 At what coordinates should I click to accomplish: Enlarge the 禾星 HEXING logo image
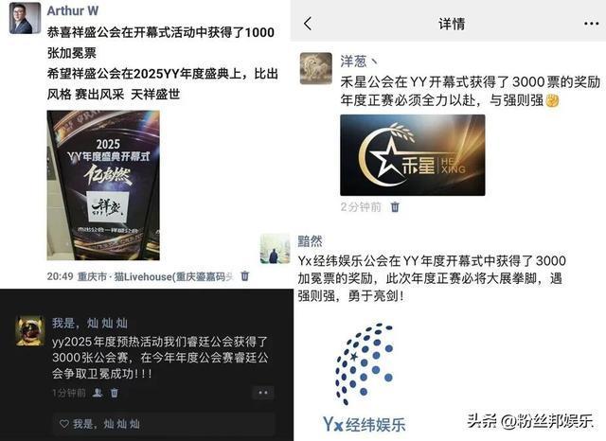click(x=413, y=155)
